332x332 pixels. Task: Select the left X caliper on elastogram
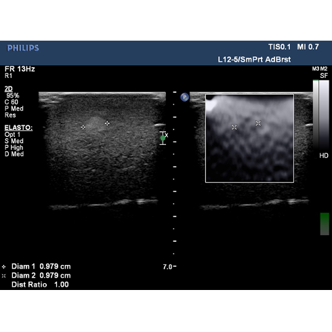tap(234, 127)
